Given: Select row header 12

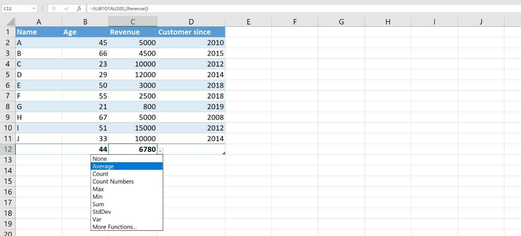Looking at the screenshot, I should click(x=8, y=149).
